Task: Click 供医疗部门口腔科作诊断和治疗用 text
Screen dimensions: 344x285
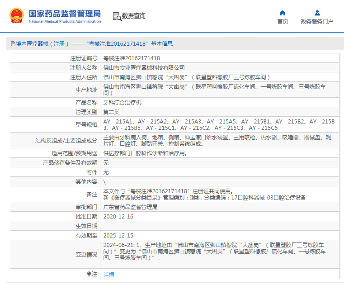Action: point(145,153)
